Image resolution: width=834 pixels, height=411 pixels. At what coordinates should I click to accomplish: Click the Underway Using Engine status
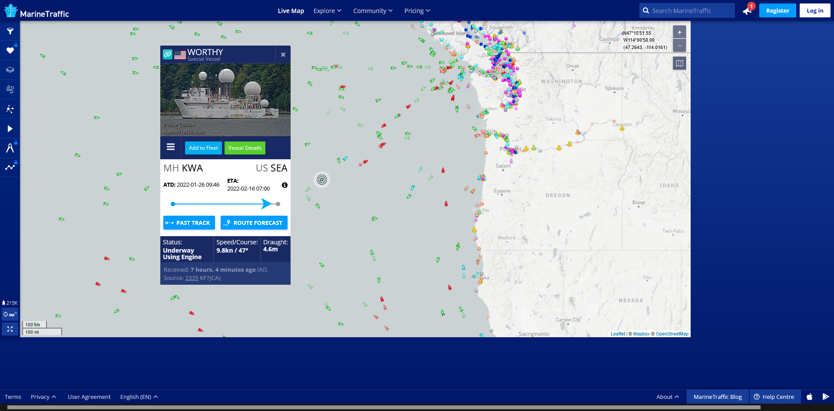[182, 254]
